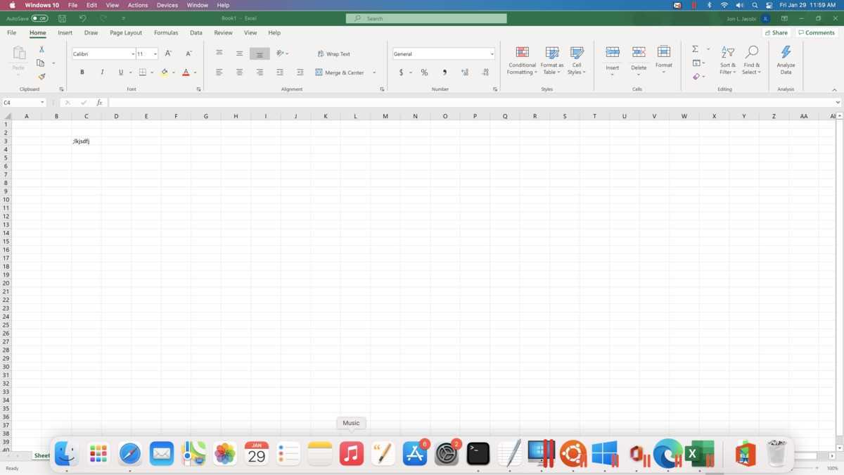Click the Cut scissors icon
This screenshot has width=844, height=475.
coord(41,49)
